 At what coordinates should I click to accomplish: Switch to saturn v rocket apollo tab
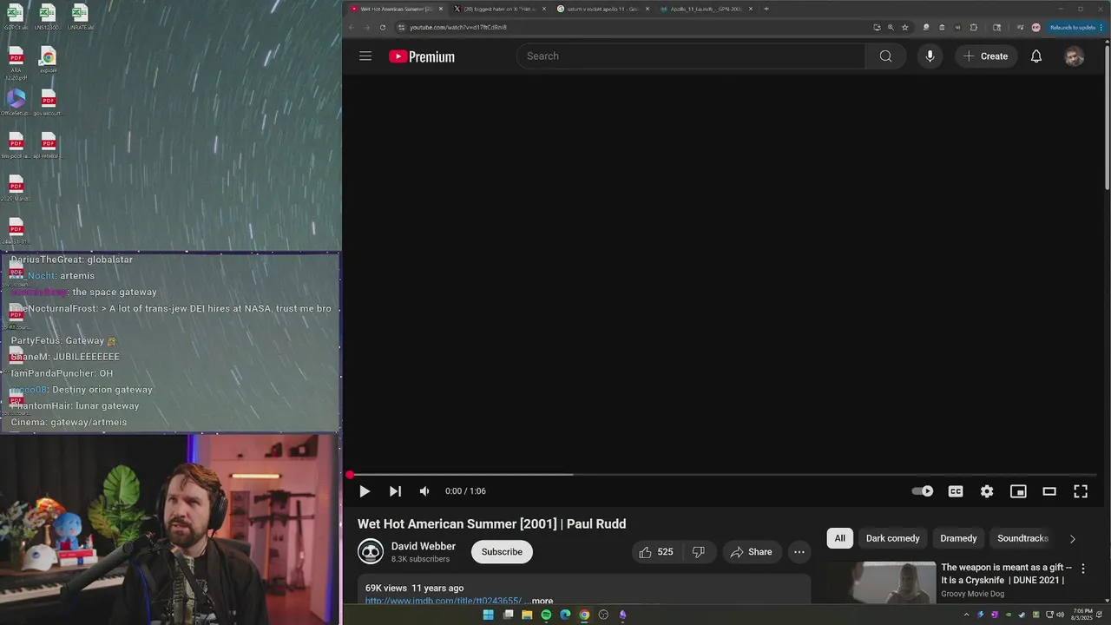point(603,9)
